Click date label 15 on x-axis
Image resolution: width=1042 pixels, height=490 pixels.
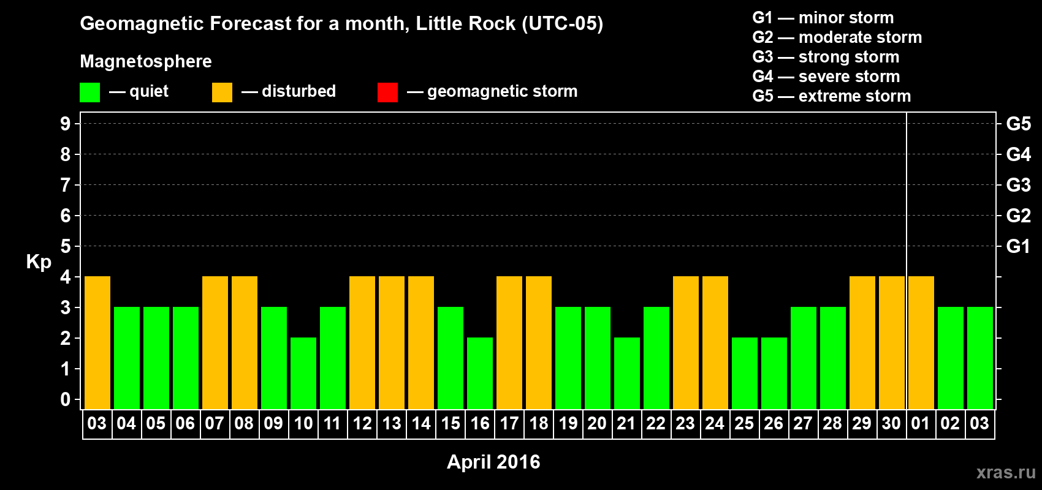click(x=450, y=424)
